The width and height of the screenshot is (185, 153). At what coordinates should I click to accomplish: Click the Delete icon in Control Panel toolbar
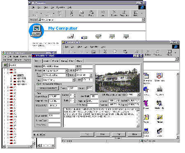pos(148,52)
